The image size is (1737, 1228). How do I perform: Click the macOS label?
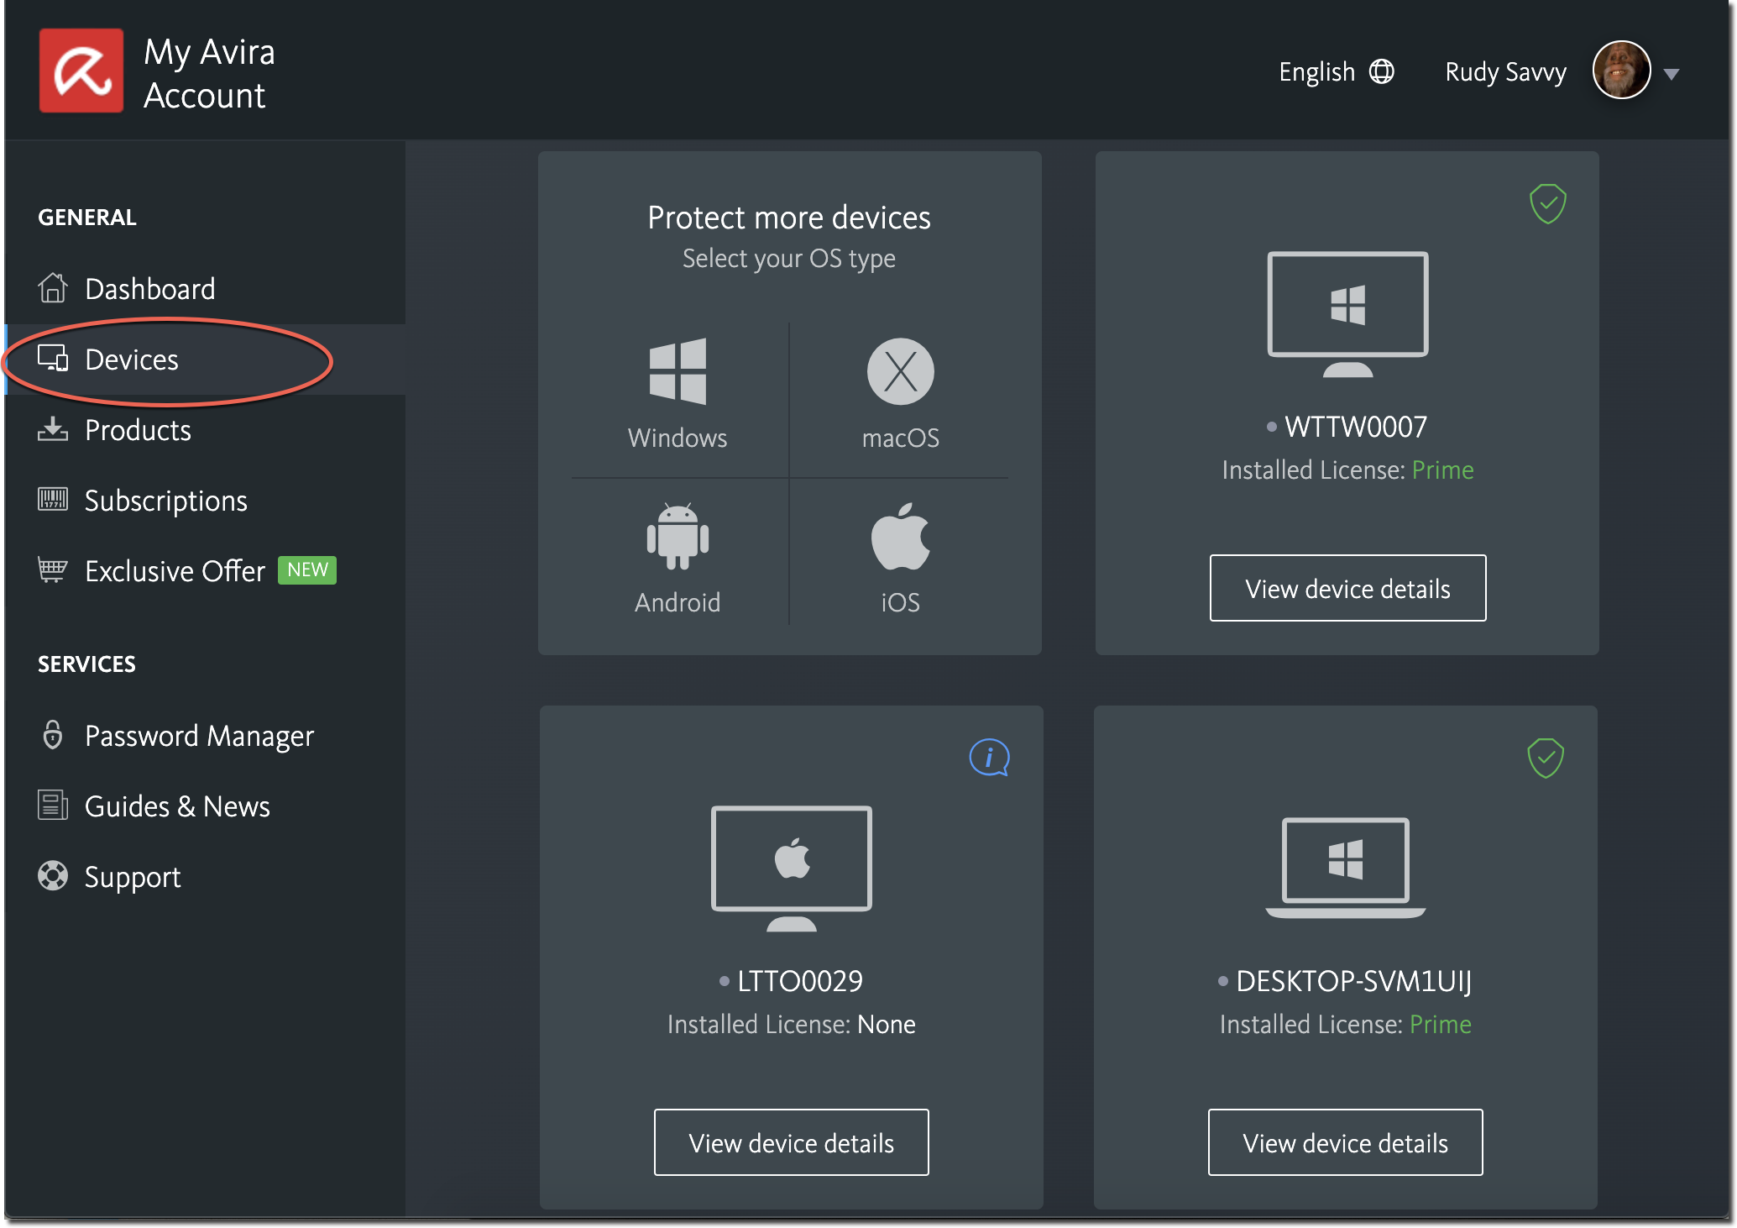[900, 437]
